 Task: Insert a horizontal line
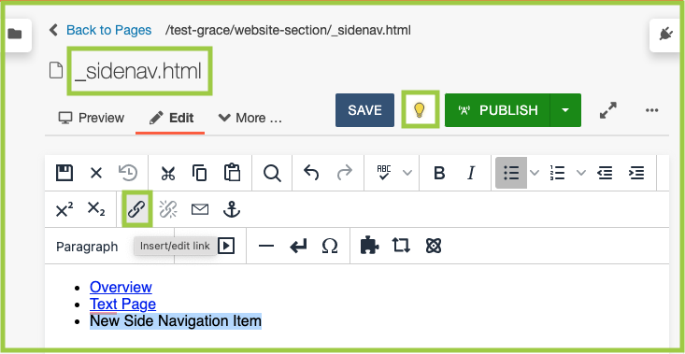pyautogui.click(x=266, y=247)
